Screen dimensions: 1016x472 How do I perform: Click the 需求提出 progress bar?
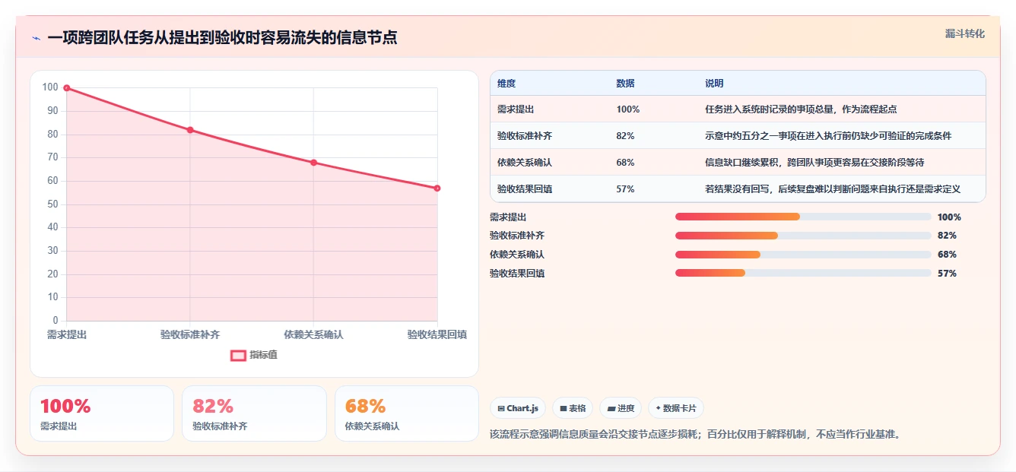803,217
